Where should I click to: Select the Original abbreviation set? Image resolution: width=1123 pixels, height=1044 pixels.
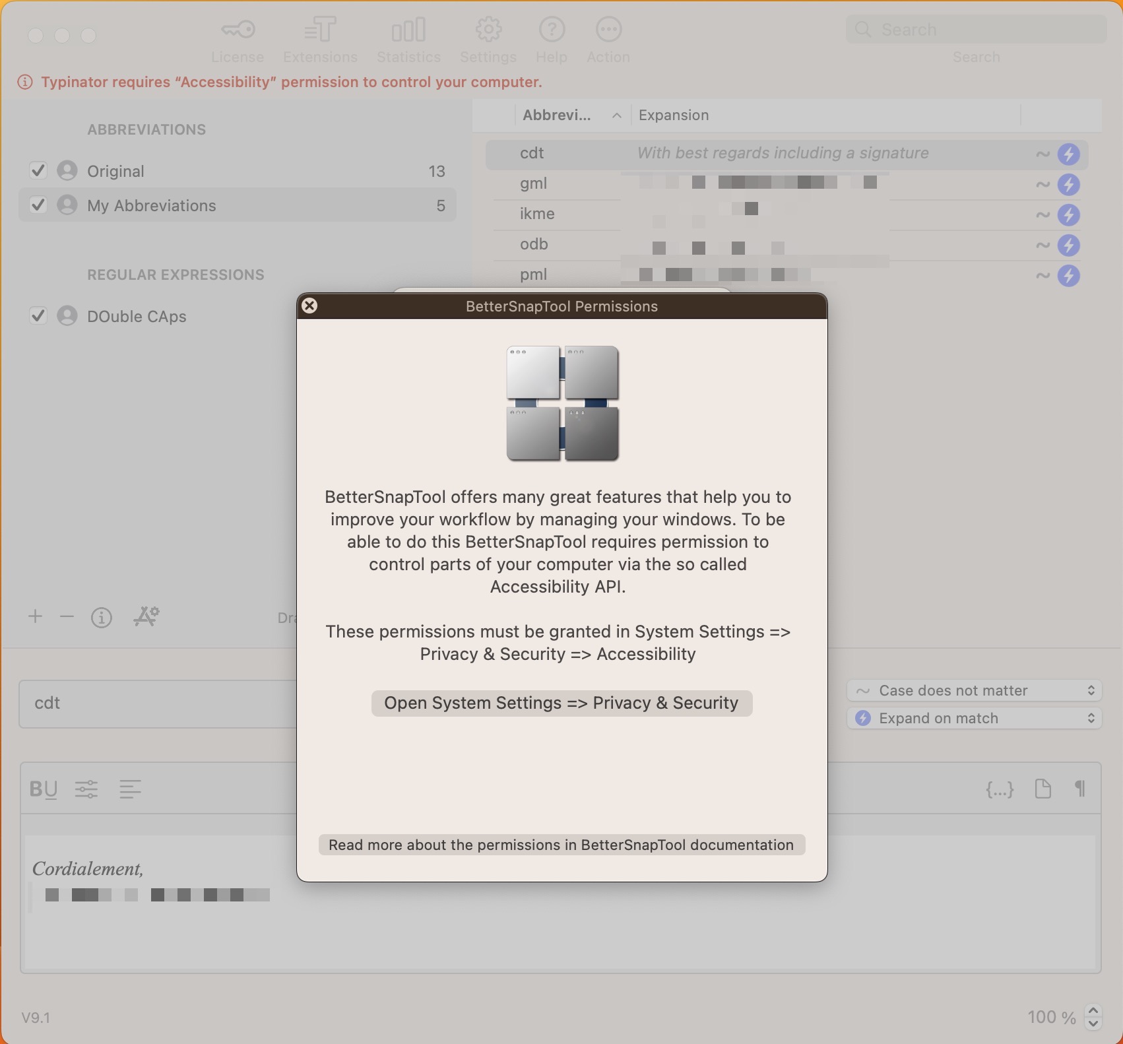[x=238, y=171]
